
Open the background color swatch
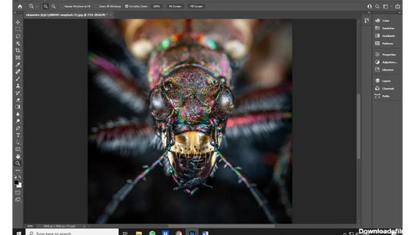[20, 185]
